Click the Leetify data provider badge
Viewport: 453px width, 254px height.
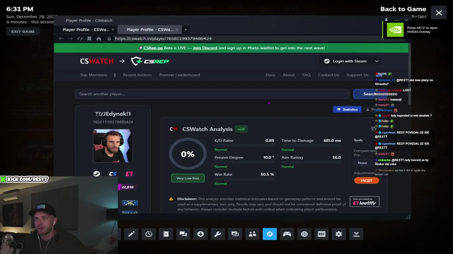(x=365, y=201)
